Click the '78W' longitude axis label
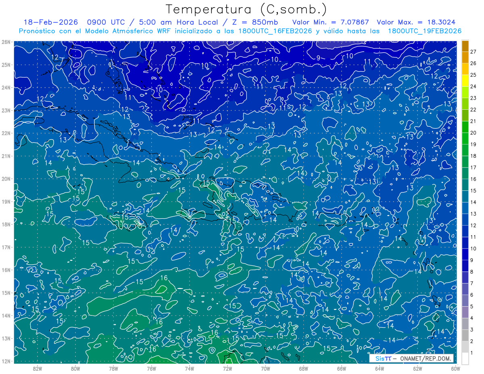Image resolution: width=484 pixels, height=374 pixels. point(113,369)
